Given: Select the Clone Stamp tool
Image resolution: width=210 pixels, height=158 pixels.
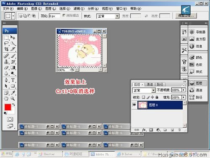Looking at the screenshot, I should pyautogui.click(x=6, y=62).
